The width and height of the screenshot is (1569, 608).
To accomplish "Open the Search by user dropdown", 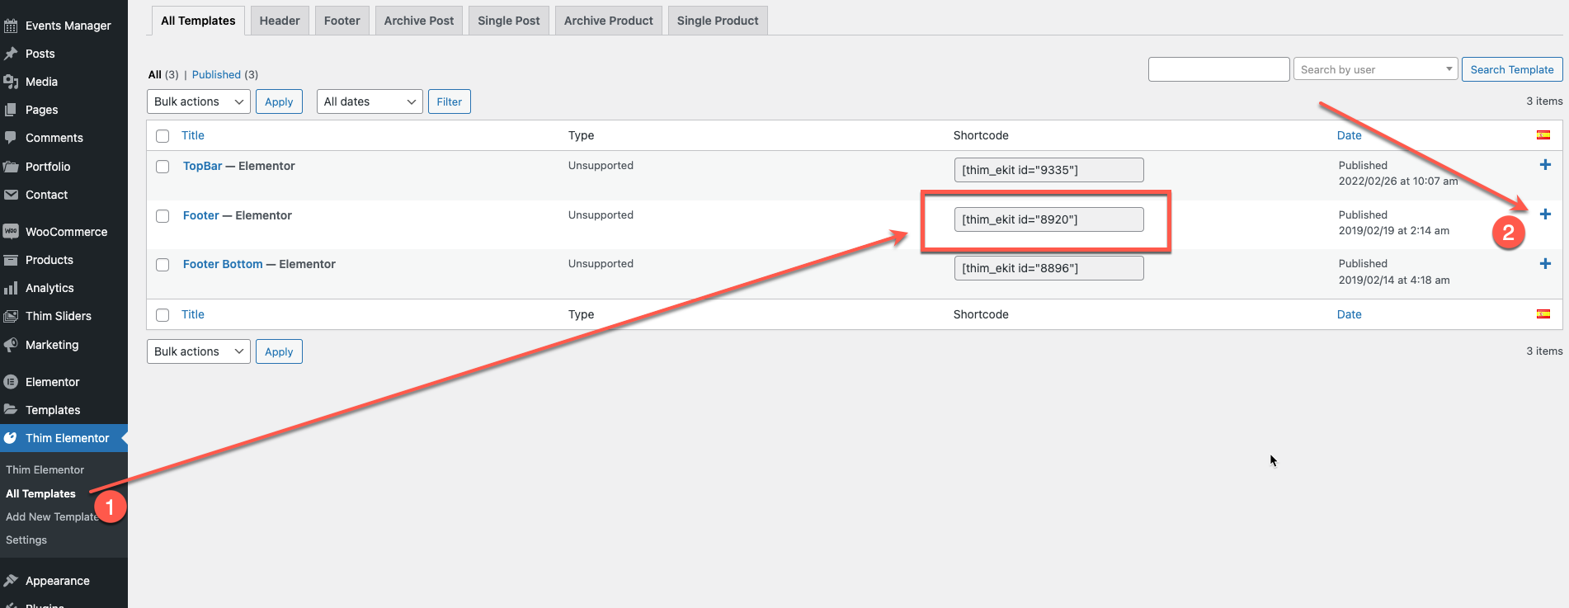I will point(1375,69).
